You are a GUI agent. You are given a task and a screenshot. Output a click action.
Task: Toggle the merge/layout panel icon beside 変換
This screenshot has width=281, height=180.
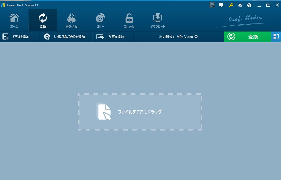click(276, 37)
